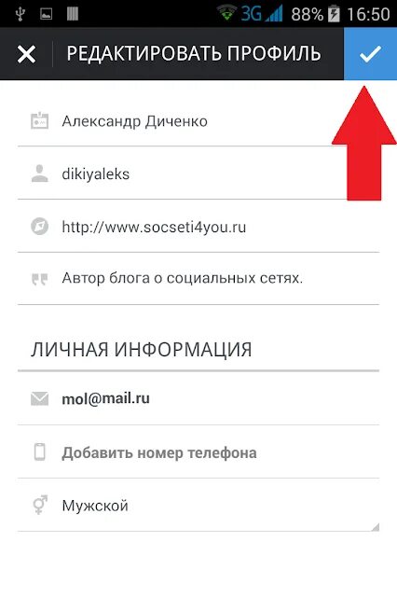Edit the email field mol@mail.ru
The image size is (397, 597).
[198, 398]
